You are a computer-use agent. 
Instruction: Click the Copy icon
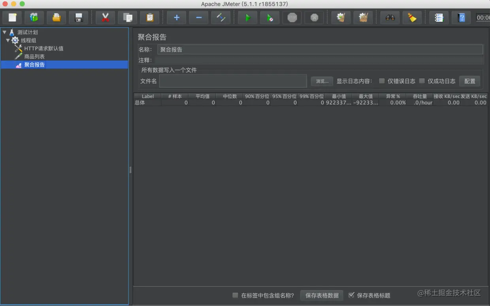pos(127,18)
